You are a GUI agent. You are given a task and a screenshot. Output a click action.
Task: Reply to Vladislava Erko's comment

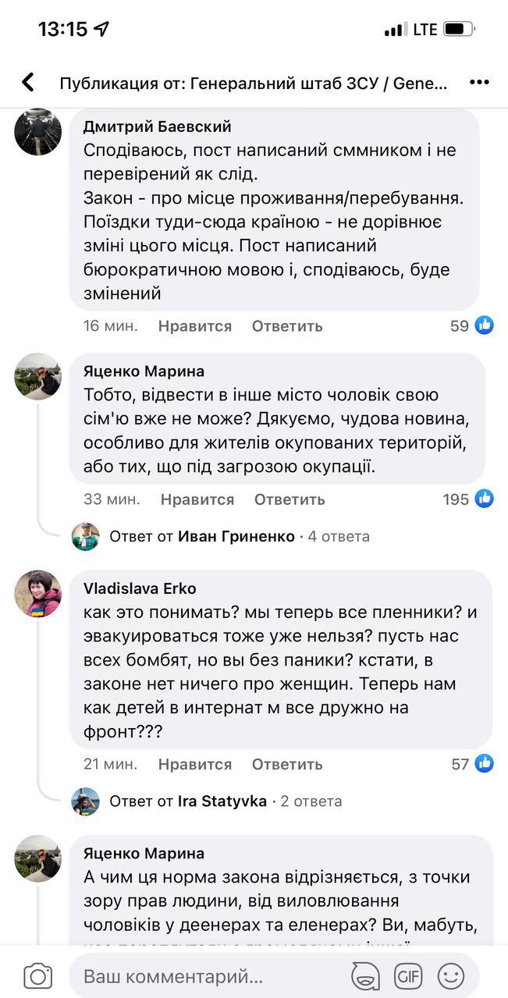(x=287, y=765)
